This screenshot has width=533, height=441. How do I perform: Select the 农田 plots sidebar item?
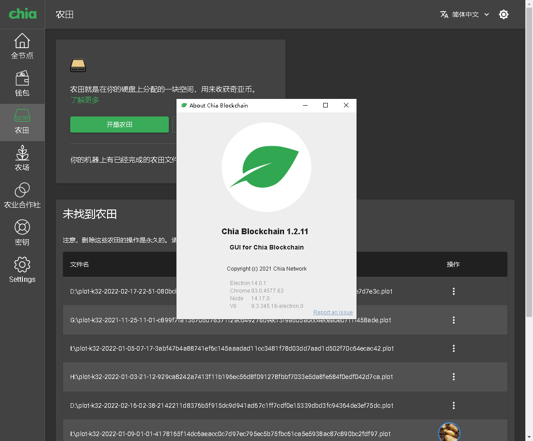tap(22, 122)
